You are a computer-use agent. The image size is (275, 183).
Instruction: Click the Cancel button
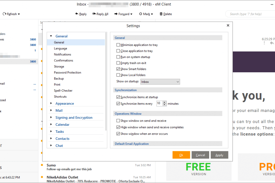(x=200, y=155)
